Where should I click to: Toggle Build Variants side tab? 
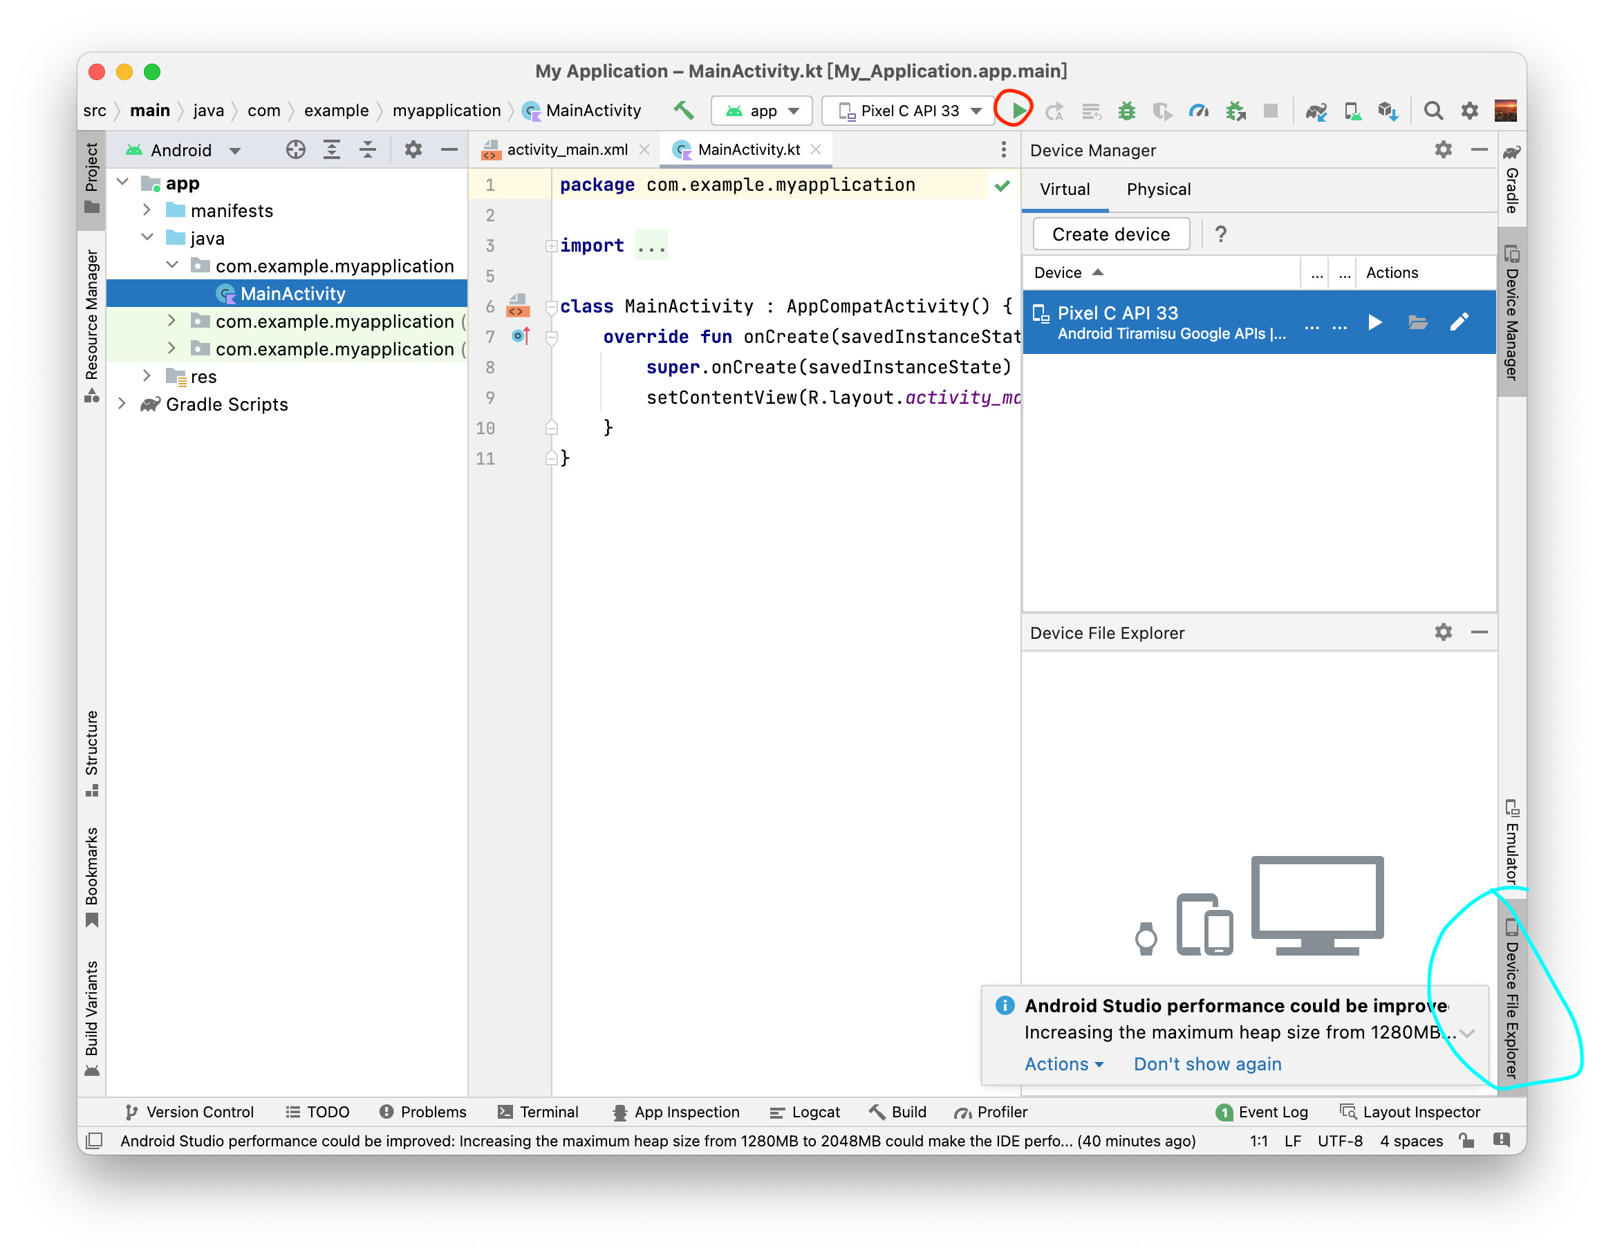pyautogui.click(x=91, y=1018)
